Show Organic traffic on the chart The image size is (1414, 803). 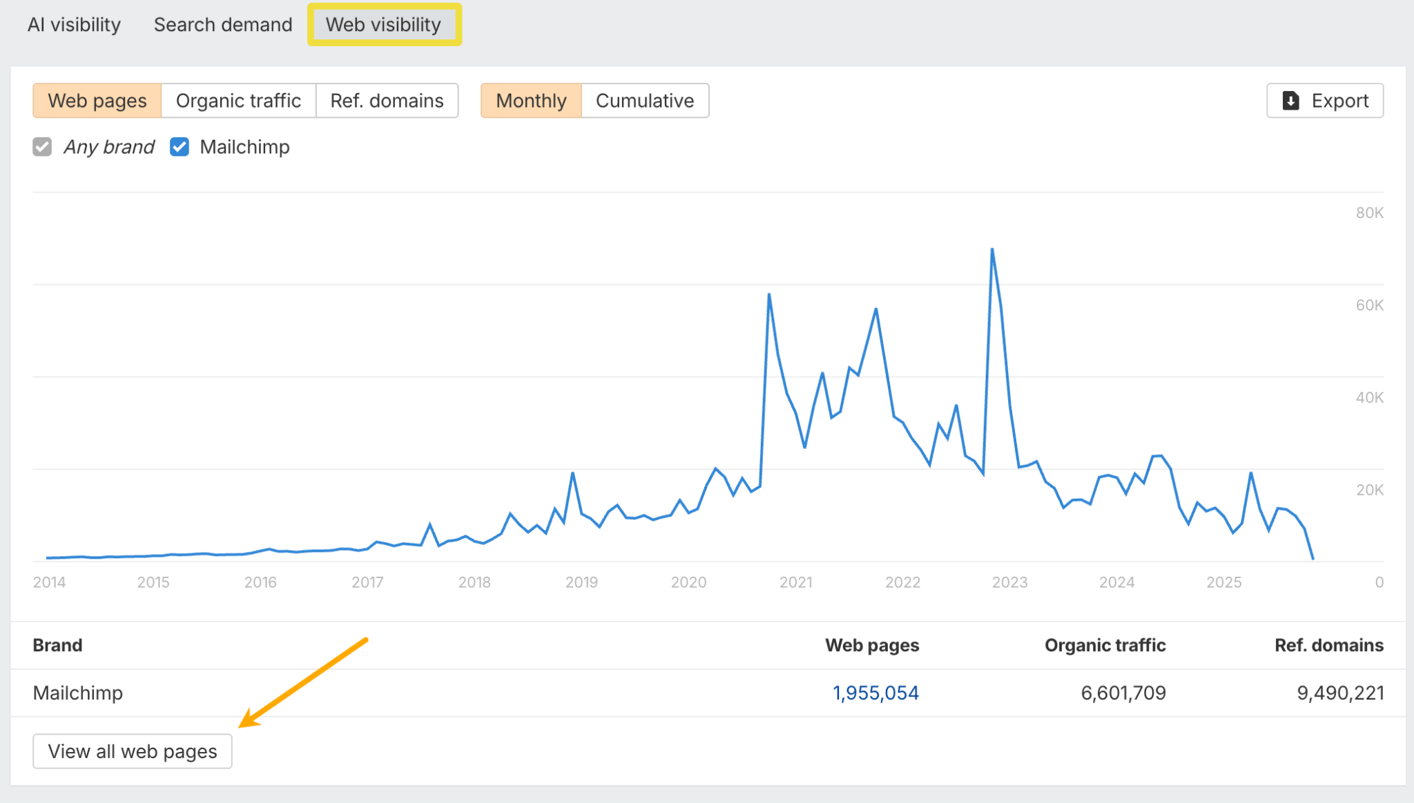point(238,101)
